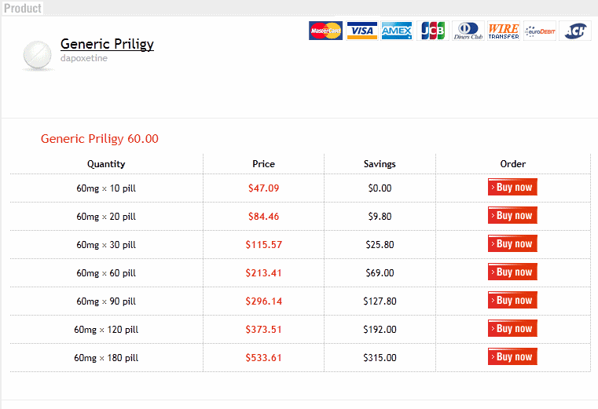This screenshot has width=598, height=409.
Task: Click the Quantity column header
Action: pos(106,164)
